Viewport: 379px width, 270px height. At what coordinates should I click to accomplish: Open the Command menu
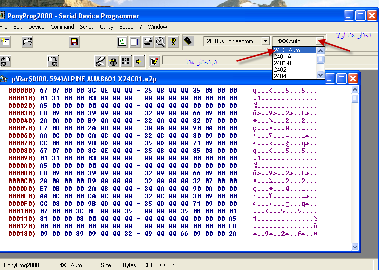62,27
